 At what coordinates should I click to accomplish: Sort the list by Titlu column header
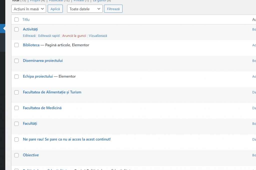26,20
